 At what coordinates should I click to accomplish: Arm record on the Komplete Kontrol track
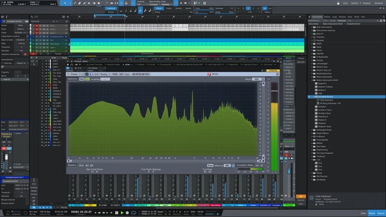coord(44,37)
